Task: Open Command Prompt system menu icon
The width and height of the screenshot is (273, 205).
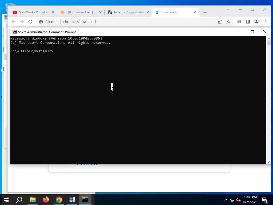Action: pyautogui.click(x=15, y=32)
